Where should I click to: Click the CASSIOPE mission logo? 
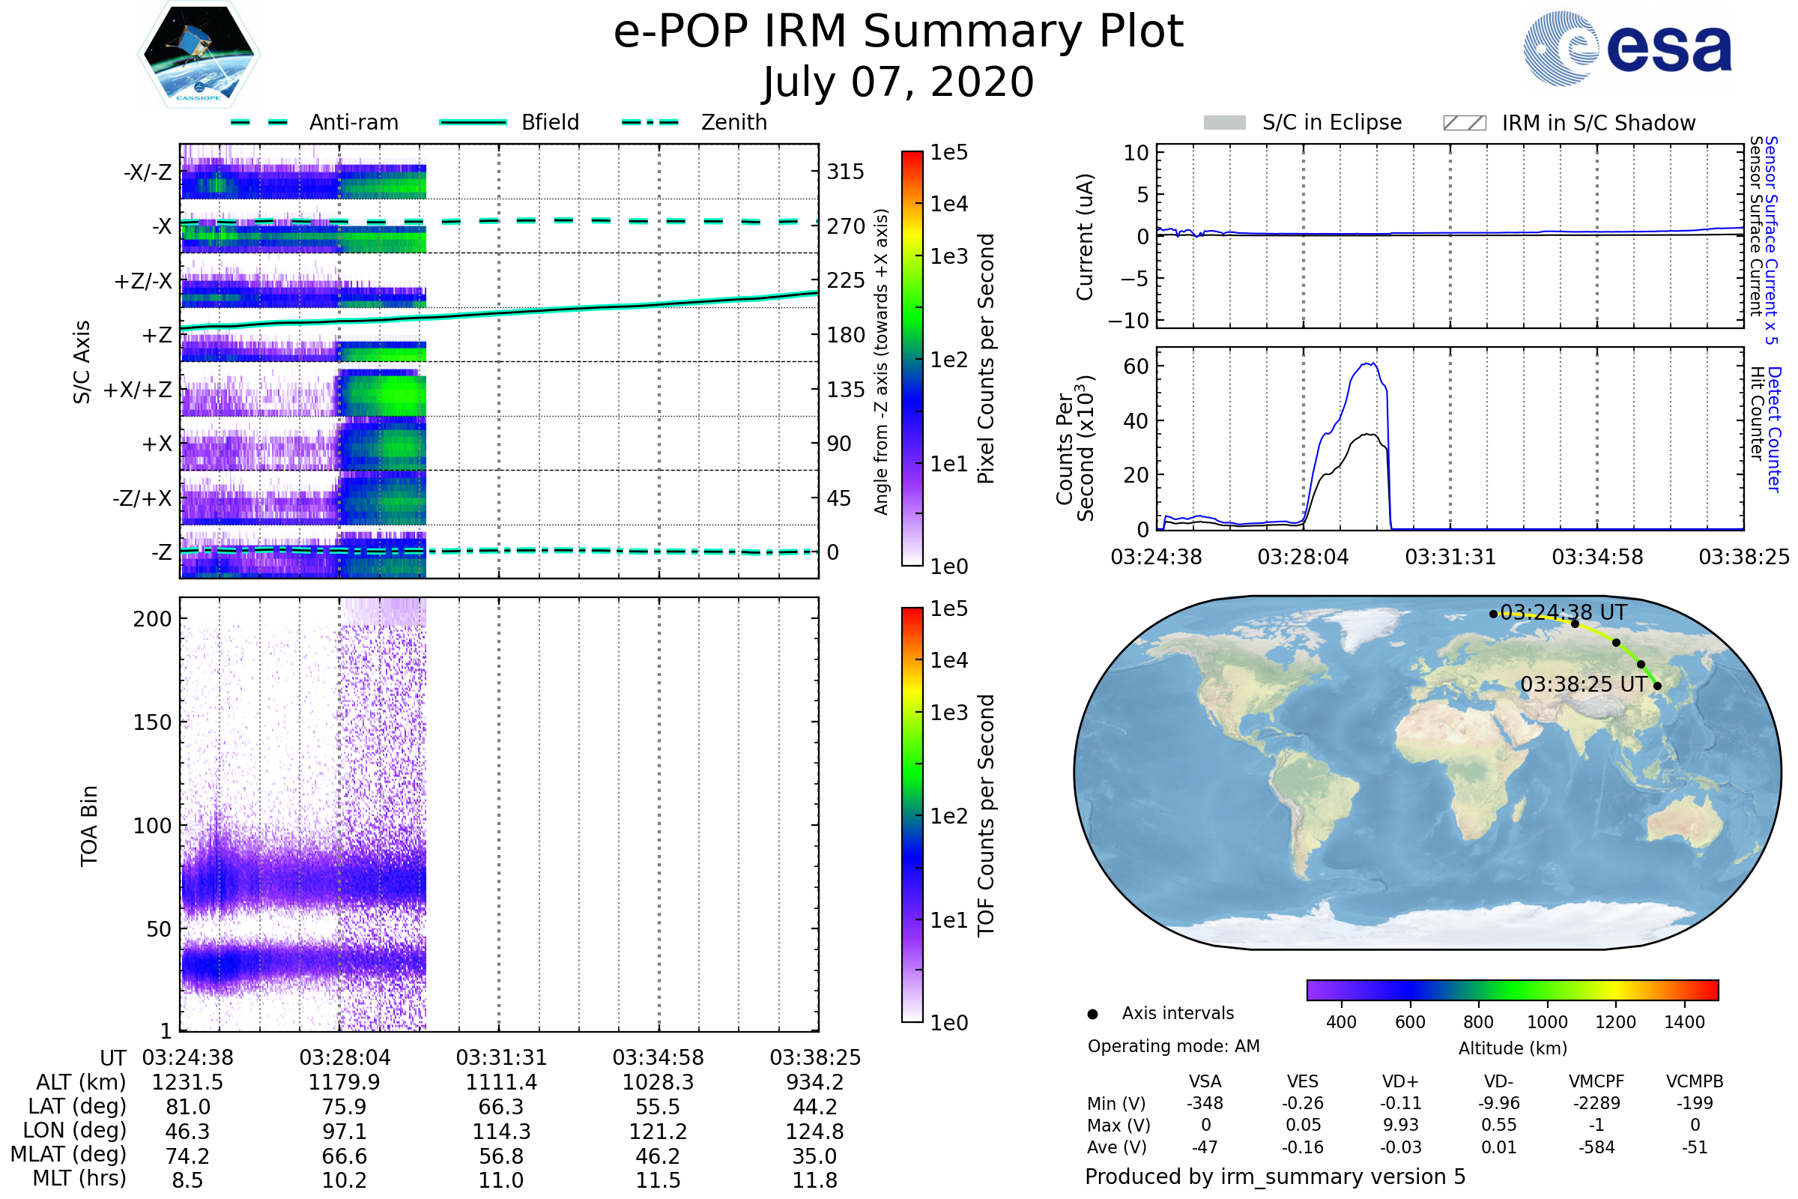(199, 55)
